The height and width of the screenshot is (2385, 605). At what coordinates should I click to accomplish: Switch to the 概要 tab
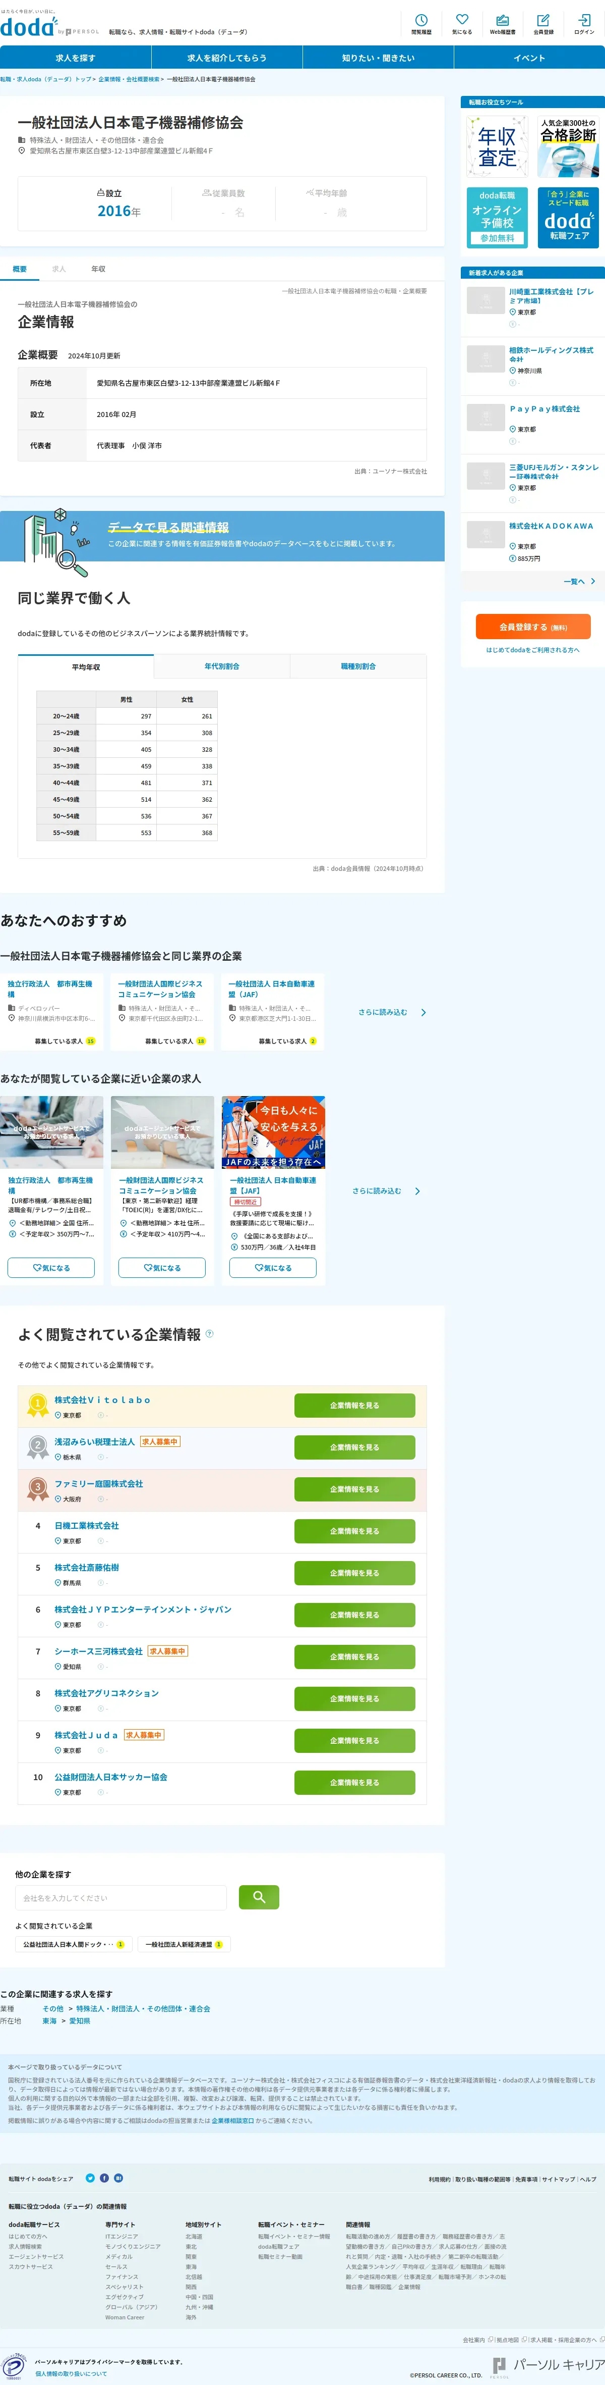coord(20,269)
